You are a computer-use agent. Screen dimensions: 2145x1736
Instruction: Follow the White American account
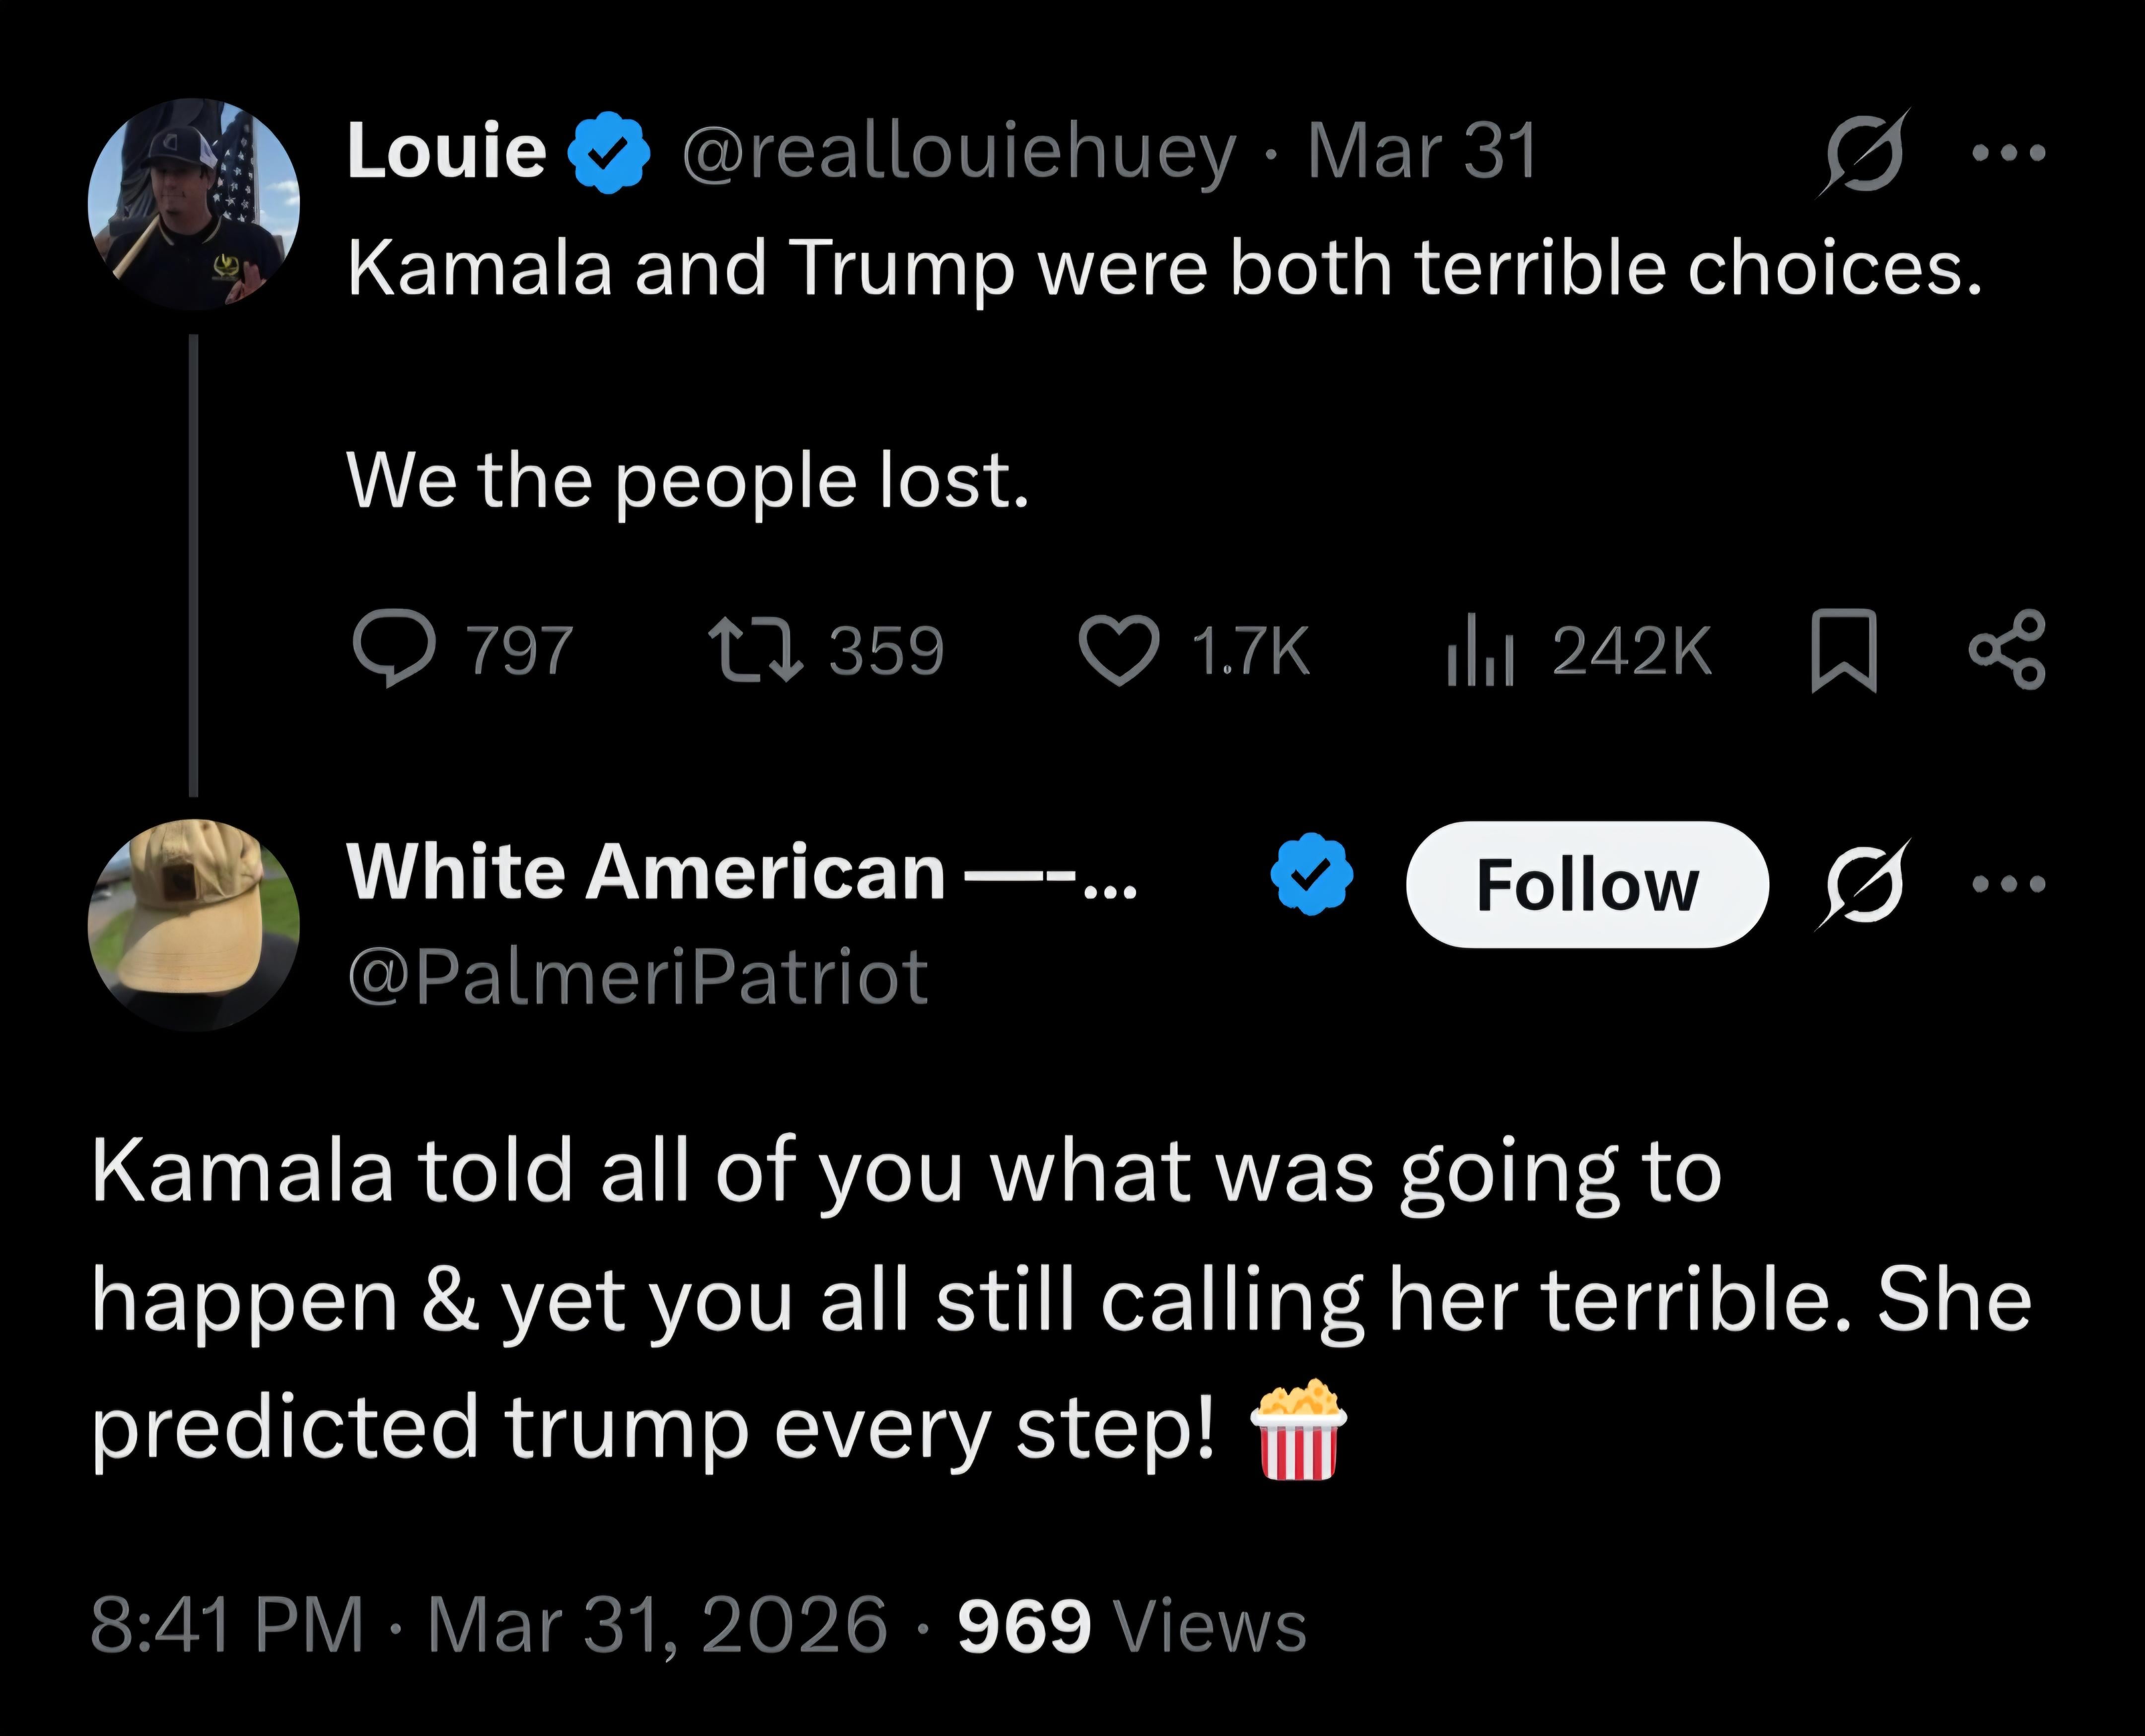click(1587, 885)
